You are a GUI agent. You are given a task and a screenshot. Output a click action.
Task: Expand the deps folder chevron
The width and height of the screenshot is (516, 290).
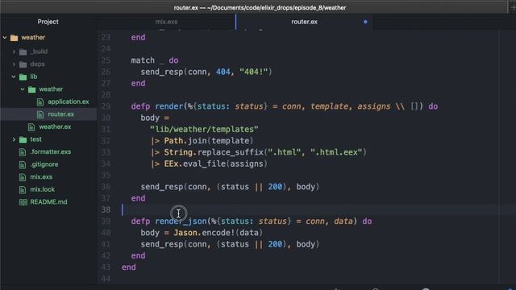click(14, 64)
